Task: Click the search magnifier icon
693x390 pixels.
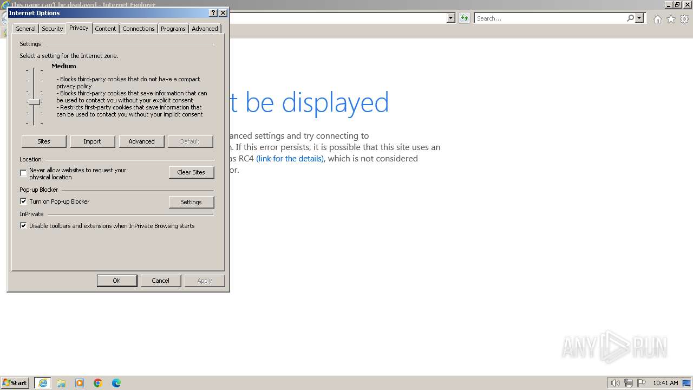Action: coord(630,18)
